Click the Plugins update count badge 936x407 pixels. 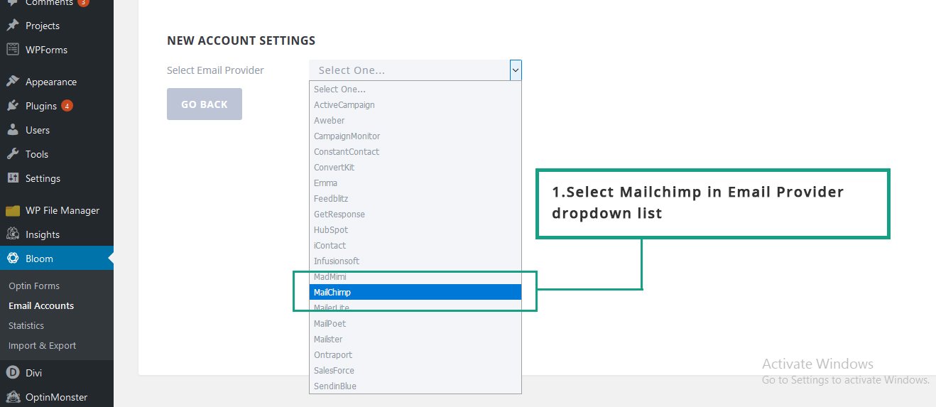tap(67, 106)
